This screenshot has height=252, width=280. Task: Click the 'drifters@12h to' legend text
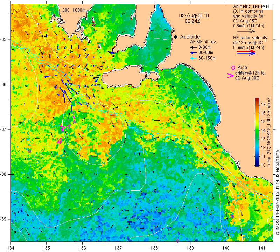click(250, 73)
